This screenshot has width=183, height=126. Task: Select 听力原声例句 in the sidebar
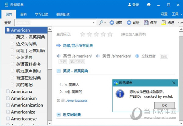(x=28, y=71)
